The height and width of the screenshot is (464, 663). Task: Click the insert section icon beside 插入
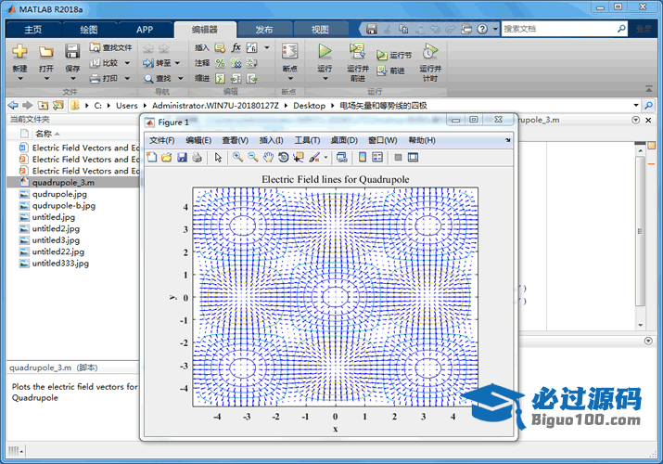(220, 48)
